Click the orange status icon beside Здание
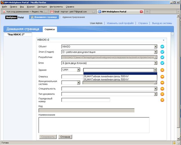 coord(162,70)
